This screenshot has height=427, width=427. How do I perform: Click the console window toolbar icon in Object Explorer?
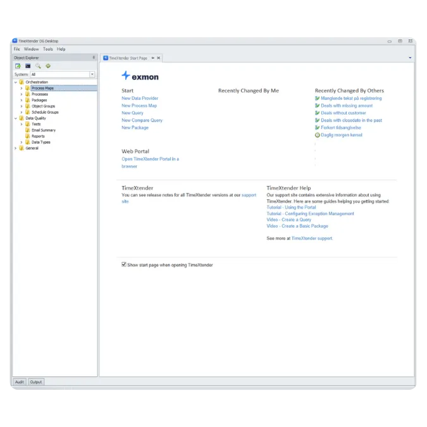[28, 66]
